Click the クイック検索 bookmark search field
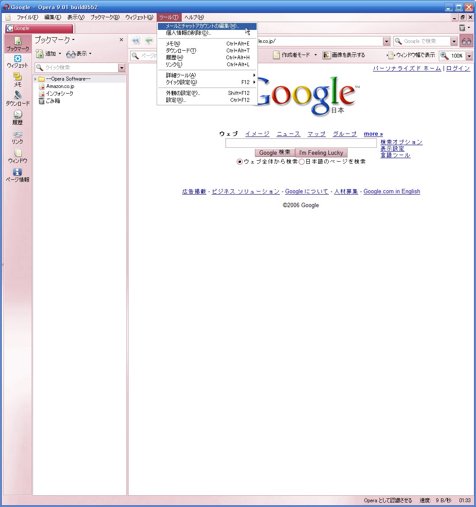The width and height of the screenshot is (476, 507). [77, 68]
